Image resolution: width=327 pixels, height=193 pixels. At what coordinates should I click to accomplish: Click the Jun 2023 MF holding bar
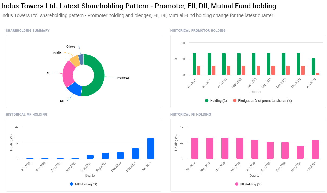(x=90, y=157)
